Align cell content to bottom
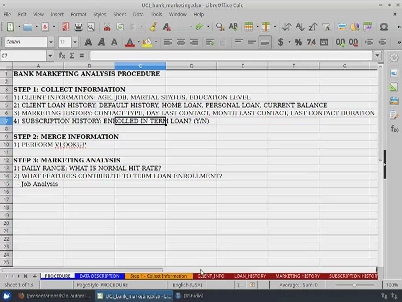The image size is (402, 302). pos(265,42)
